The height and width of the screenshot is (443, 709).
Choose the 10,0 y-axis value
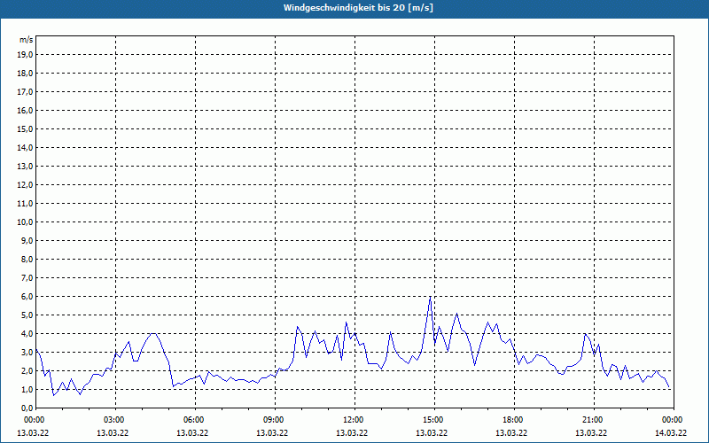click(26, 222)
